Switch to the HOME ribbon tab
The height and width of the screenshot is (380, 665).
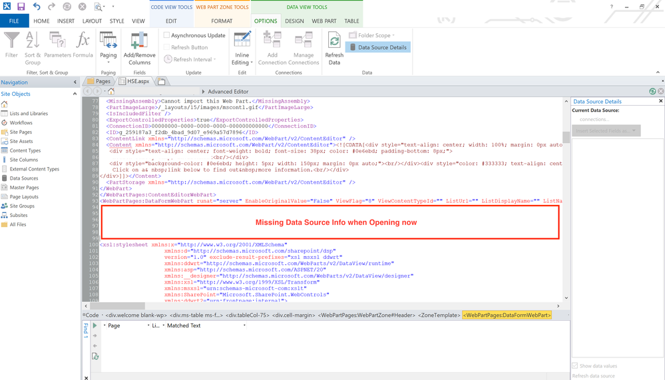coord(41,21)
